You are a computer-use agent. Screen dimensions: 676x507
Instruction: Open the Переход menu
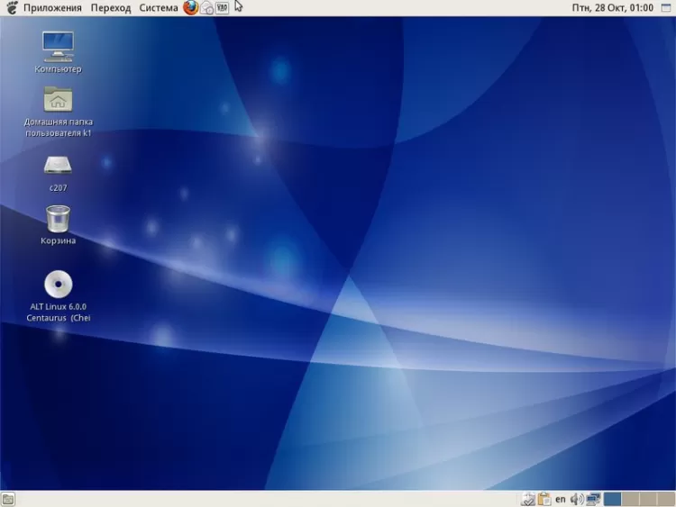point(110,7)
